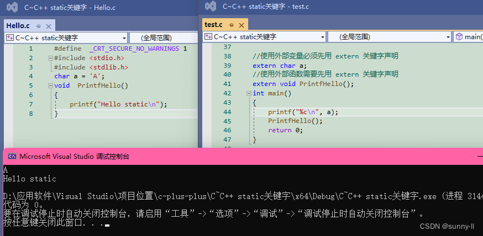The image size is (483, 236).
Task: Click console output line 'Hello static'
Action: 30,179
